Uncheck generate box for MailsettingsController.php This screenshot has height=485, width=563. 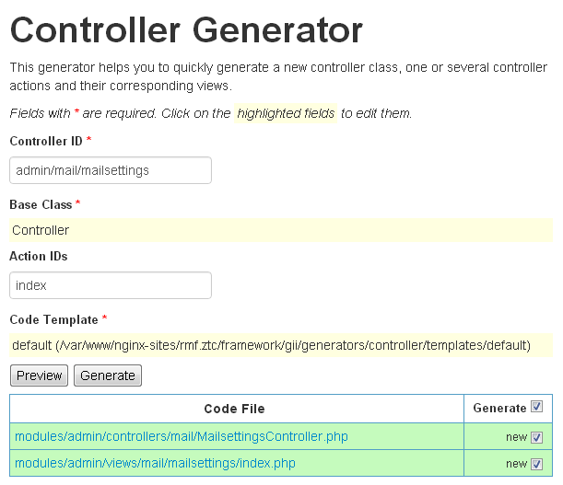click(537, 437)
